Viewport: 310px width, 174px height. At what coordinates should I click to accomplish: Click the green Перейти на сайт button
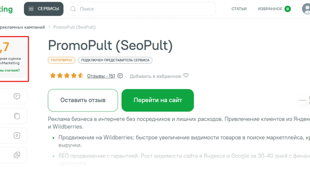coord(157,100)
